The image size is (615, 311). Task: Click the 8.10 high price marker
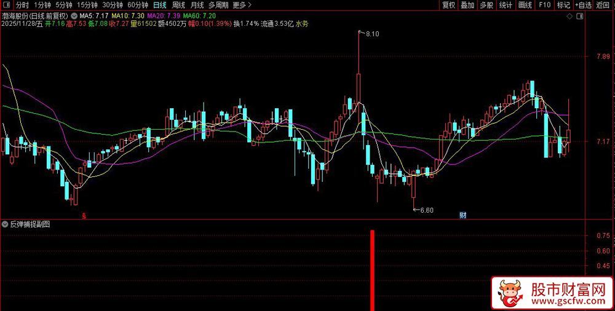click(372, 34)
